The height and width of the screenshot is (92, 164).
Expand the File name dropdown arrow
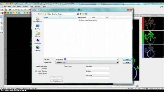118,59
